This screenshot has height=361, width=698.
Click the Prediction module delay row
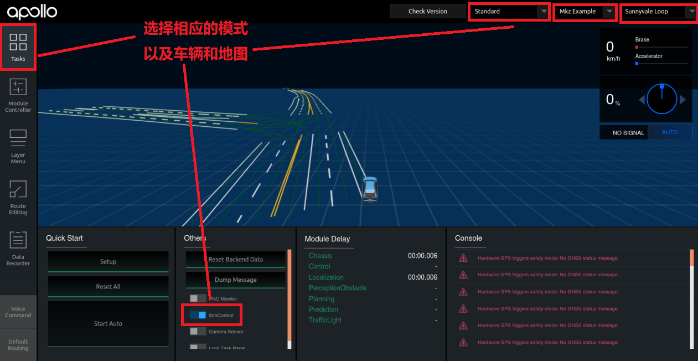click(x=373, y=310)
